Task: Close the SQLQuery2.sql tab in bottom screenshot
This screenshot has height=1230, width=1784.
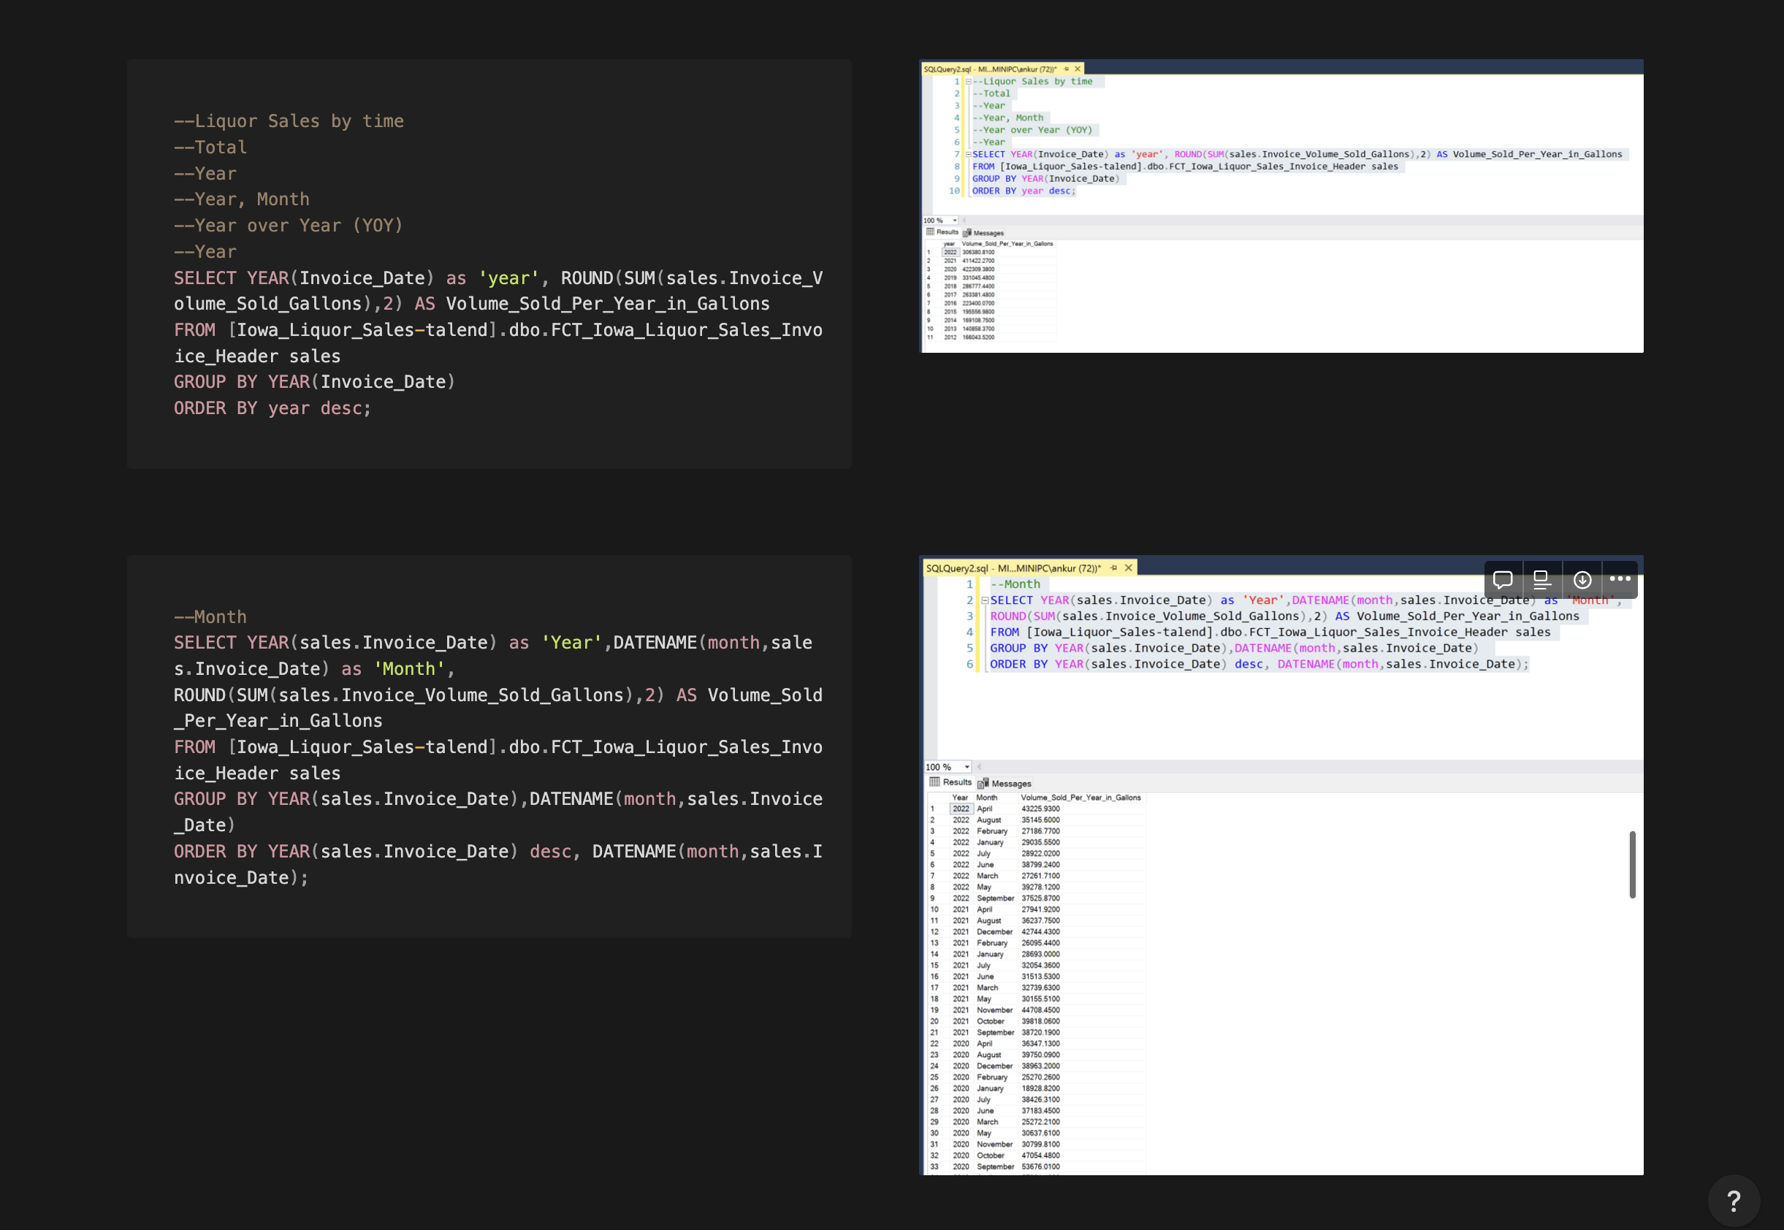Action: [x=1129, y=568]
